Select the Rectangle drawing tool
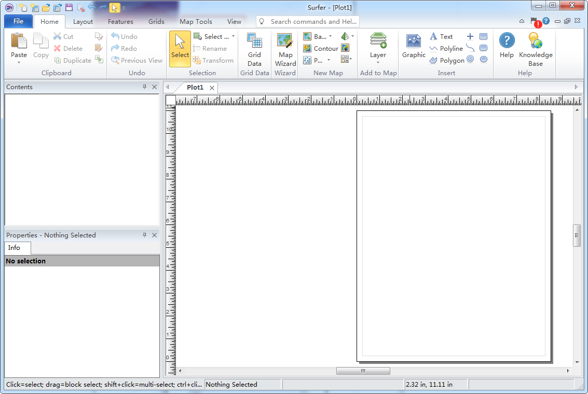 [483, 36]
